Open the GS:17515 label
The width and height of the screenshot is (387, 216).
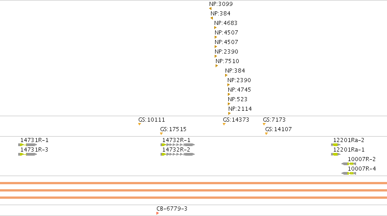pos(173,129)
